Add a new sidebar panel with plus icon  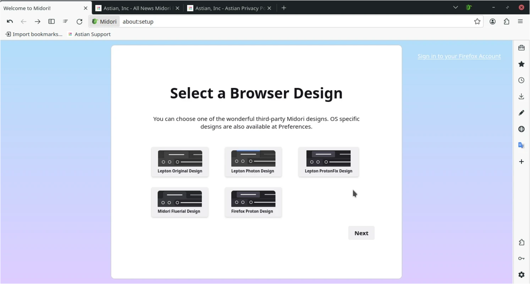tap(521, 162)
